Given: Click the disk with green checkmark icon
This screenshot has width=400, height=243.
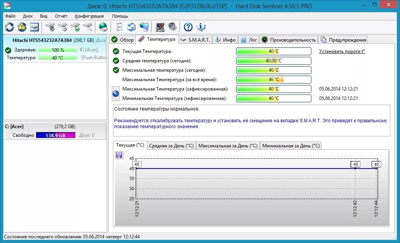Looking at the screenshot, I should point(76,27).
